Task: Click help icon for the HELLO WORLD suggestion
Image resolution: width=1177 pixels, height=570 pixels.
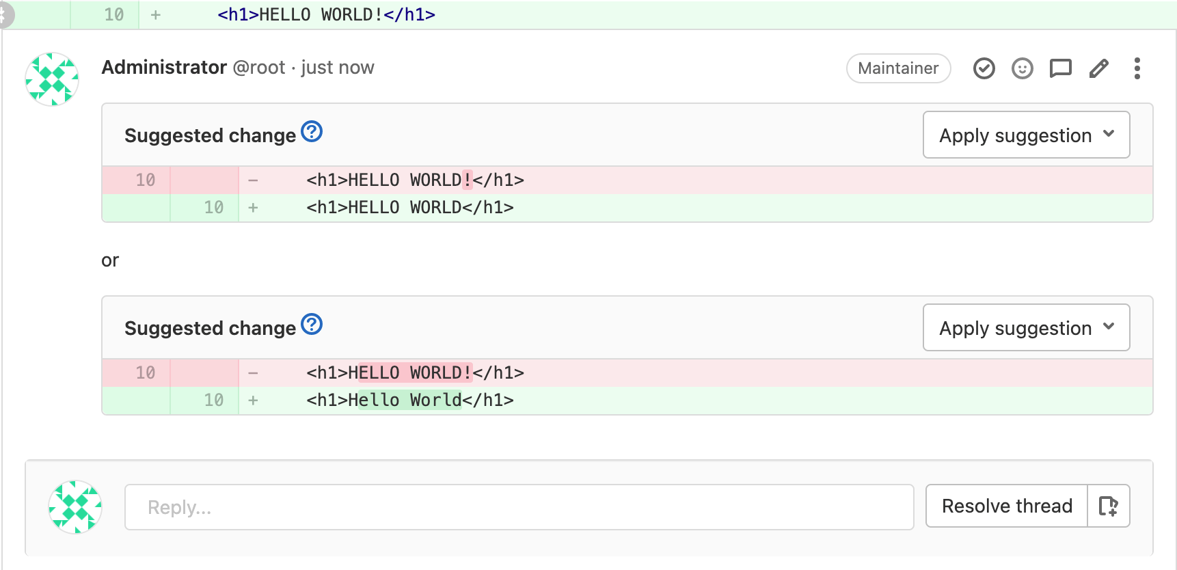Action: 312,131
